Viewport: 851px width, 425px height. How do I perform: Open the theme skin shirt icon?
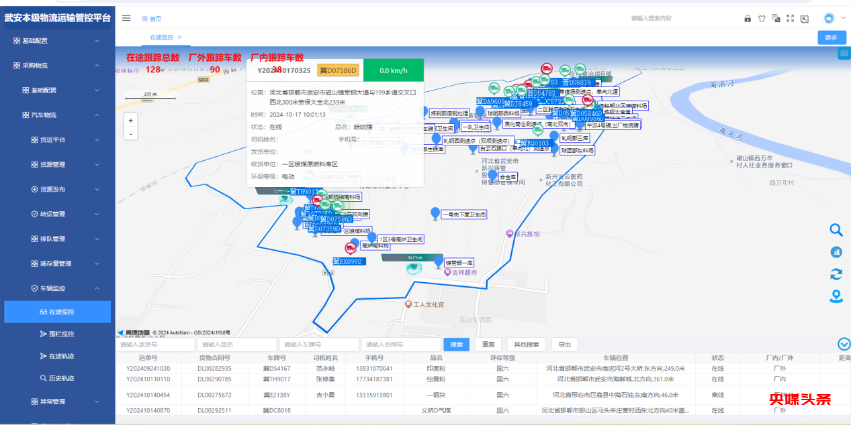coord(762,19)
